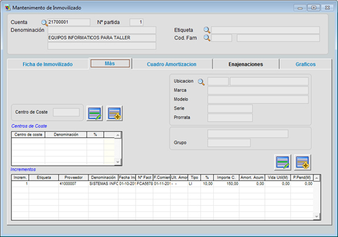
Task: Click edit cost center icon beside Centro de Coste
Action: pos(95,114)
